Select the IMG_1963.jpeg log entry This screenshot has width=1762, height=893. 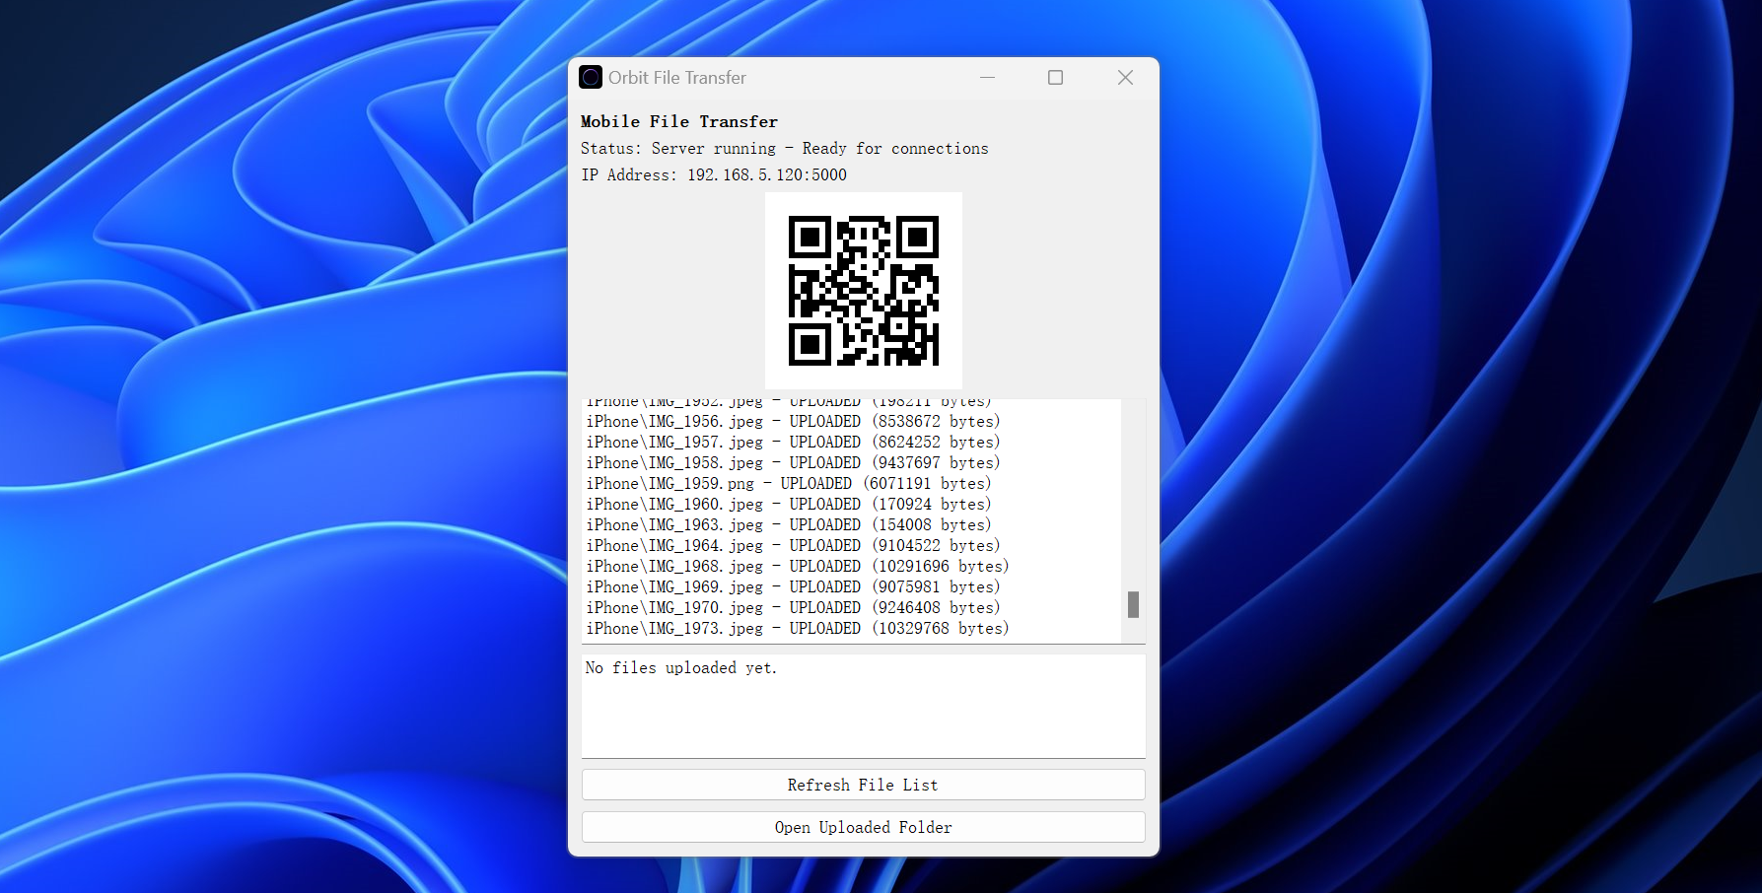tap(789, 525)
